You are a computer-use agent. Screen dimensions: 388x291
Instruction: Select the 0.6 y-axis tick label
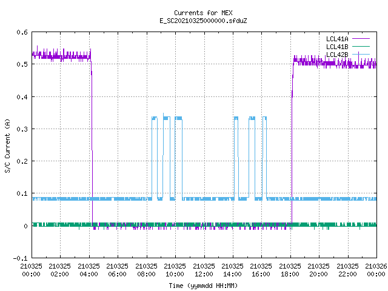click(22, 32)
